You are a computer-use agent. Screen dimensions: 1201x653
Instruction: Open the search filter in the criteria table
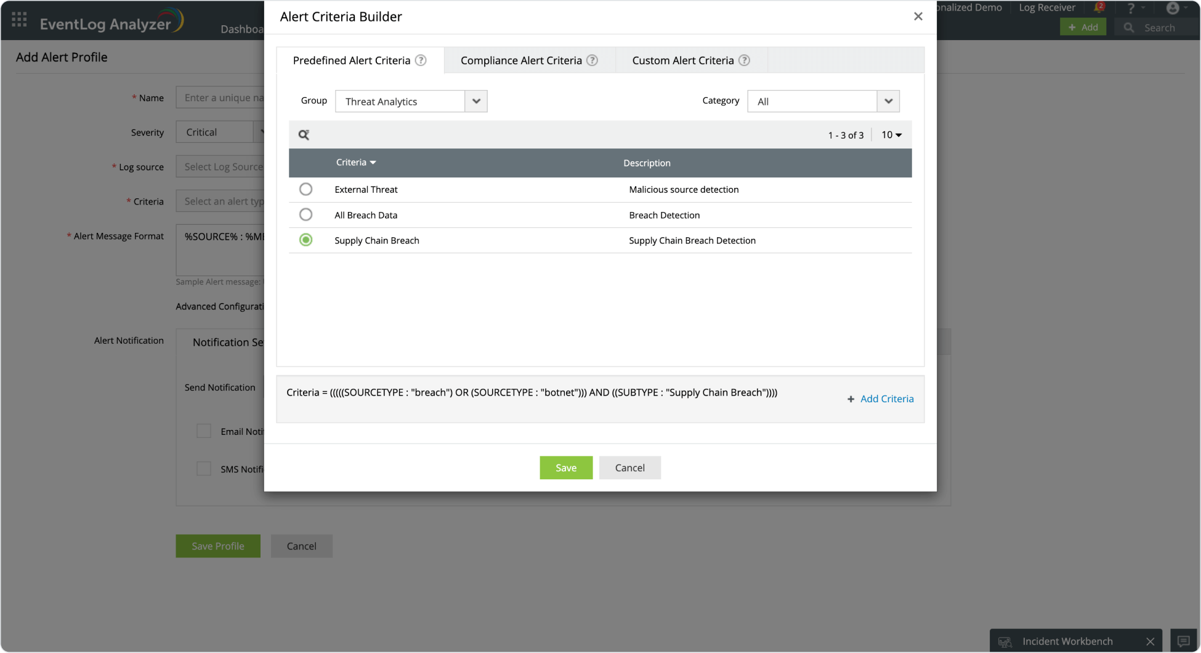pos(304,134)
